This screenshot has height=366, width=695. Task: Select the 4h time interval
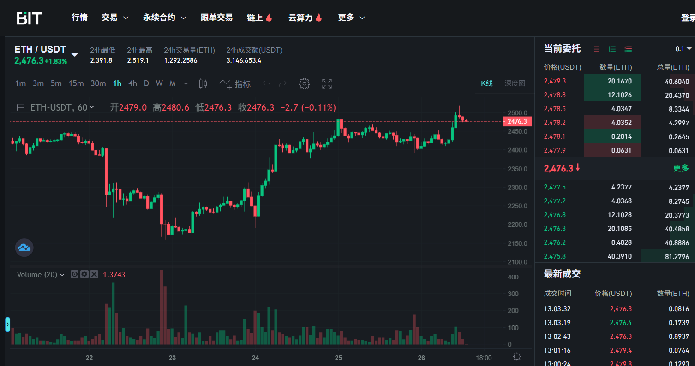(132, 83)
